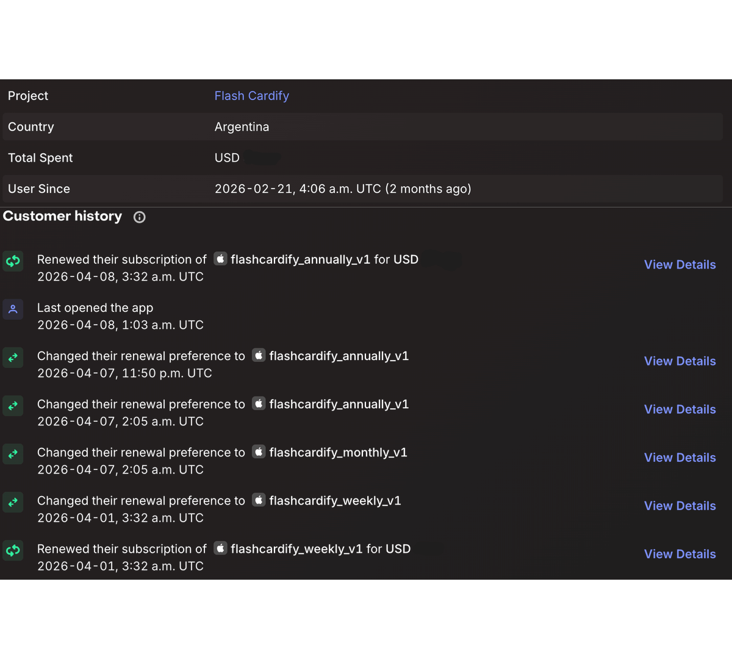Click timestamp 2026-04-07, 11:50 p.m. UTC
Image resolution: width=732 pixels, height=659 pixels.
coord(124,373)
